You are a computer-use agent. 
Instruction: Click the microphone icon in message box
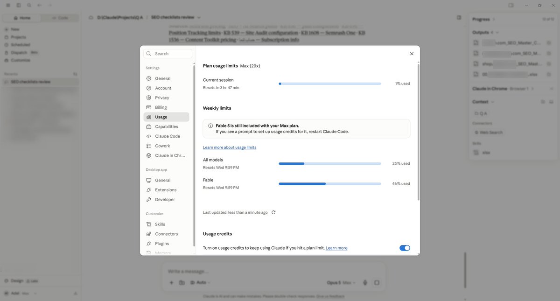[365, 282]
